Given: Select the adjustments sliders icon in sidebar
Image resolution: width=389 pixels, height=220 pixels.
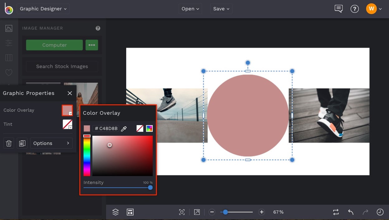Looking at the screenshot, I should [x=9, y=43].
